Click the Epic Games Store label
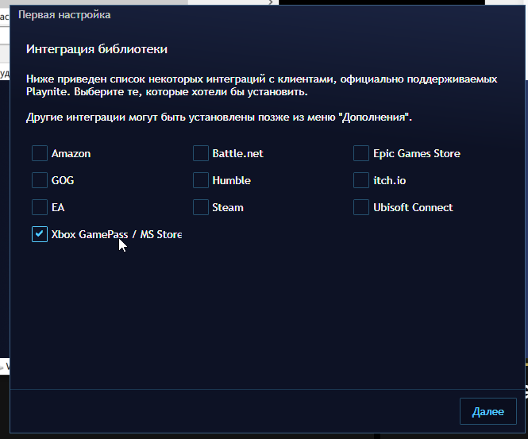Screen dimensions: 528x439 pos(417,153)
